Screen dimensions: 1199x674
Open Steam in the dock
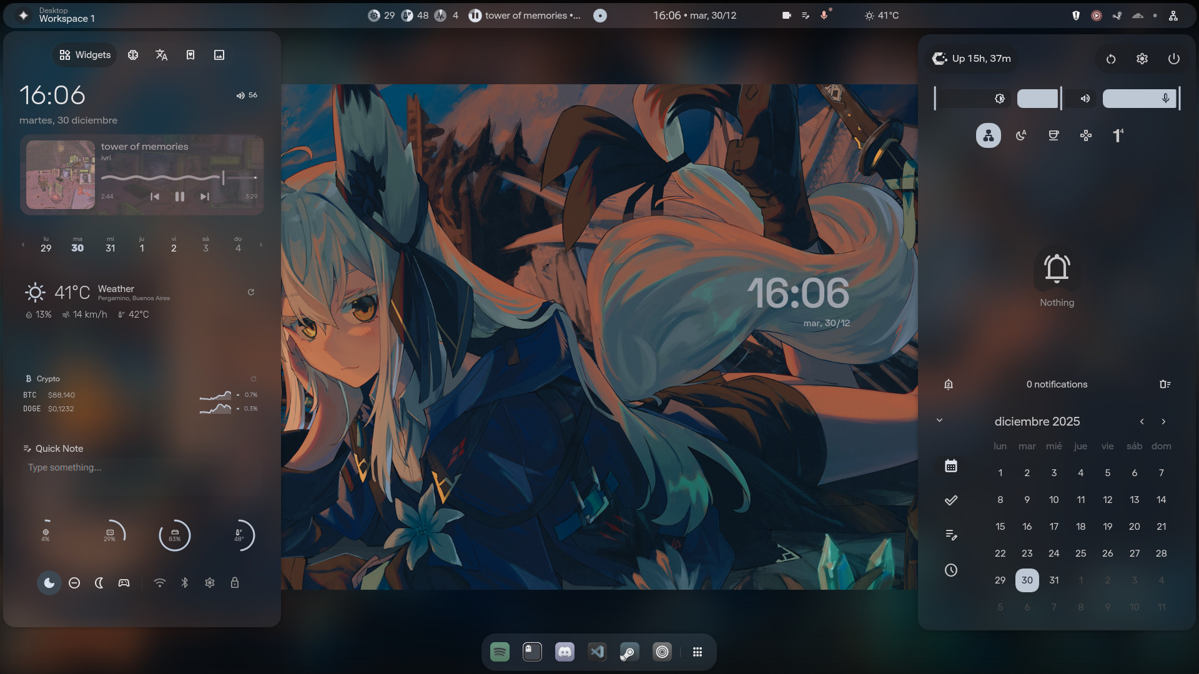coord(629,652)
